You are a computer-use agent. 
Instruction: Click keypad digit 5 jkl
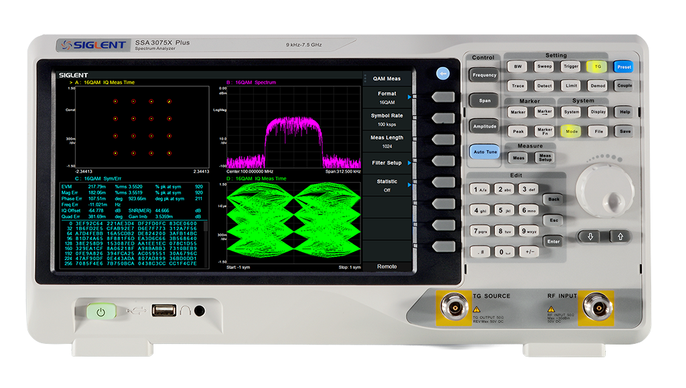[x=504, y=210]
